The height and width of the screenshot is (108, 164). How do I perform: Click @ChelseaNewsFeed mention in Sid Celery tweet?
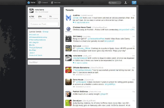tap(96, 39)
